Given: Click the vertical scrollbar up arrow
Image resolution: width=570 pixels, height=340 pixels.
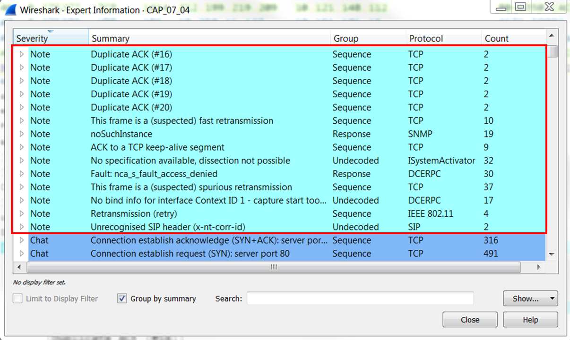Looking at the screenshot, I should pyautogui.click(x=551, y=35).
